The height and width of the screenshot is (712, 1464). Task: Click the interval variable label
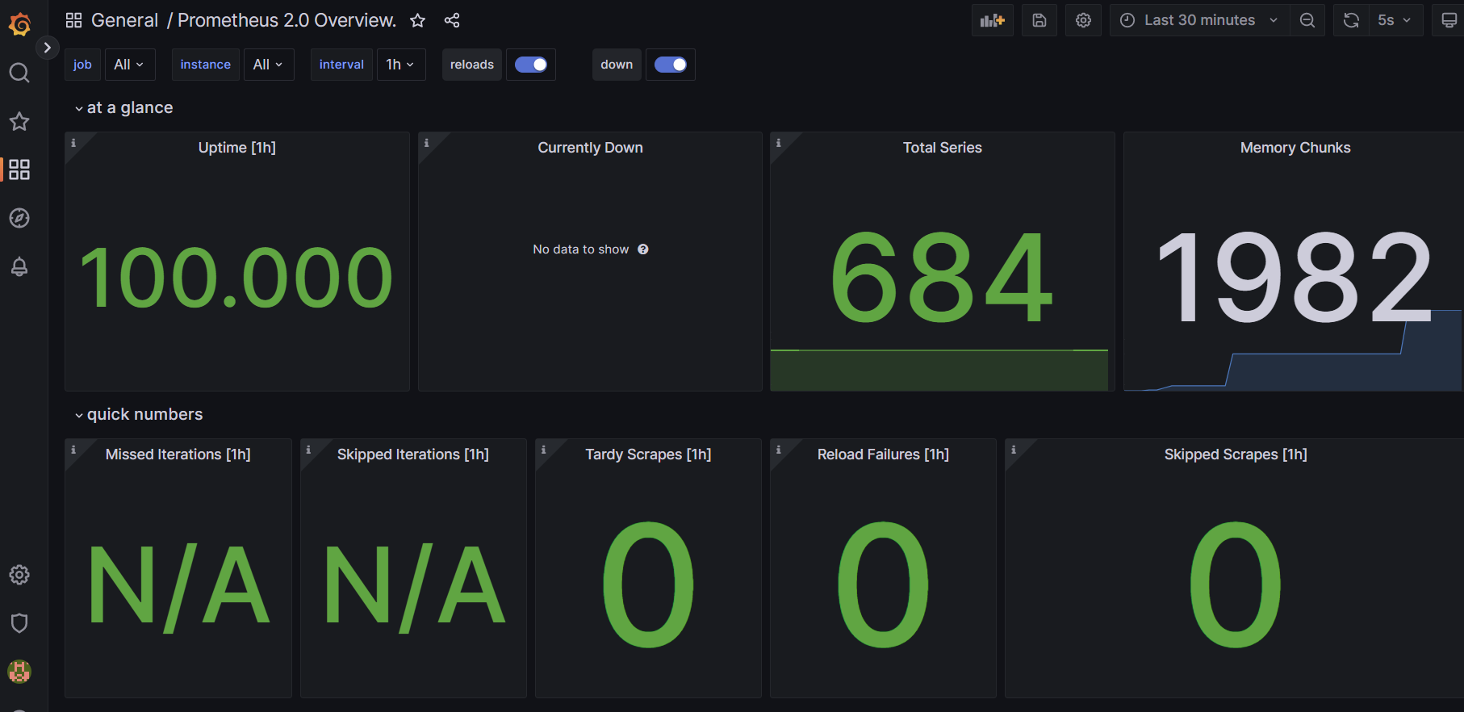click(341, 65)
